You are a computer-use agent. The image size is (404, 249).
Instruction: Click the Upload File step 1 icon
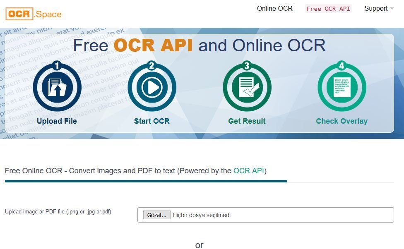click(x=57, y=86)
